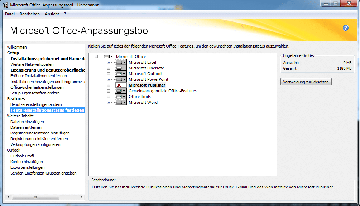
Task: Open the Datei menu
Action: (x=10, y=14)
